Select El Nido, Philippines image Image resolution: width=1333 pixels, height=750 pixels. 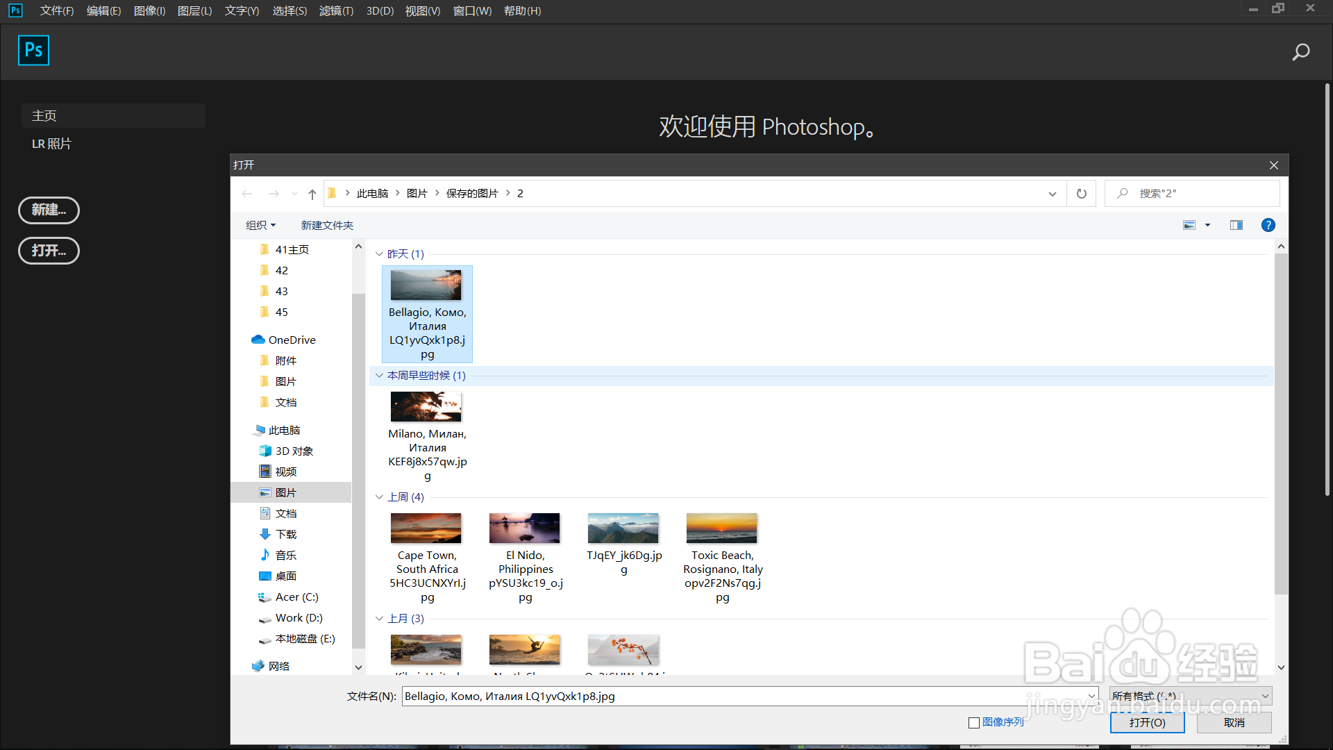coord(526,558)
